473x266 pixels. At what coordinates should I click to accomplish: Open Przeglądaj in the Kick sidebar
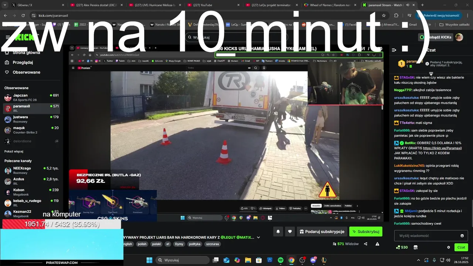pyautogui.click(x=23, y=62)
